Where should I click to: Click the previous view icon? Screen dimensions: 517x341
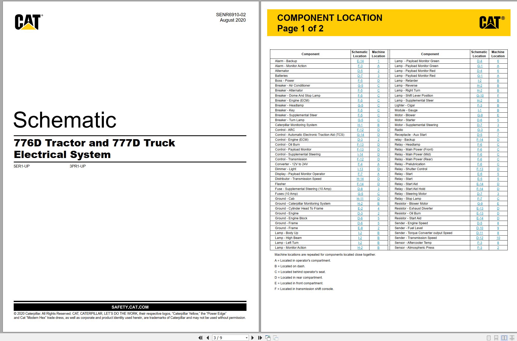tap(268, 338)
